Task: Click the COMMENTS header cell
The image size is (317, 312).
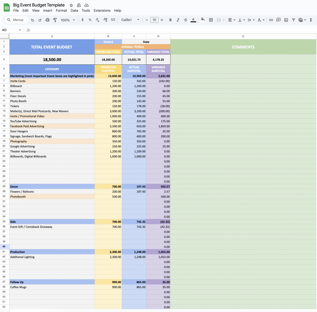Action: tap(243, 47)
